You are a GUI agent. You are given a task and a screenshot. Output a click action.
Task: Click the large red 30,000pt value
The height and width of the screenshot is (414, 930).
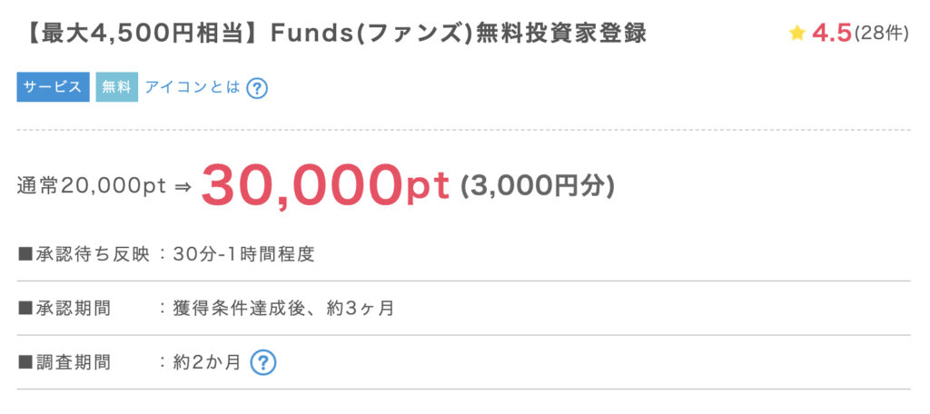point(325,185)
